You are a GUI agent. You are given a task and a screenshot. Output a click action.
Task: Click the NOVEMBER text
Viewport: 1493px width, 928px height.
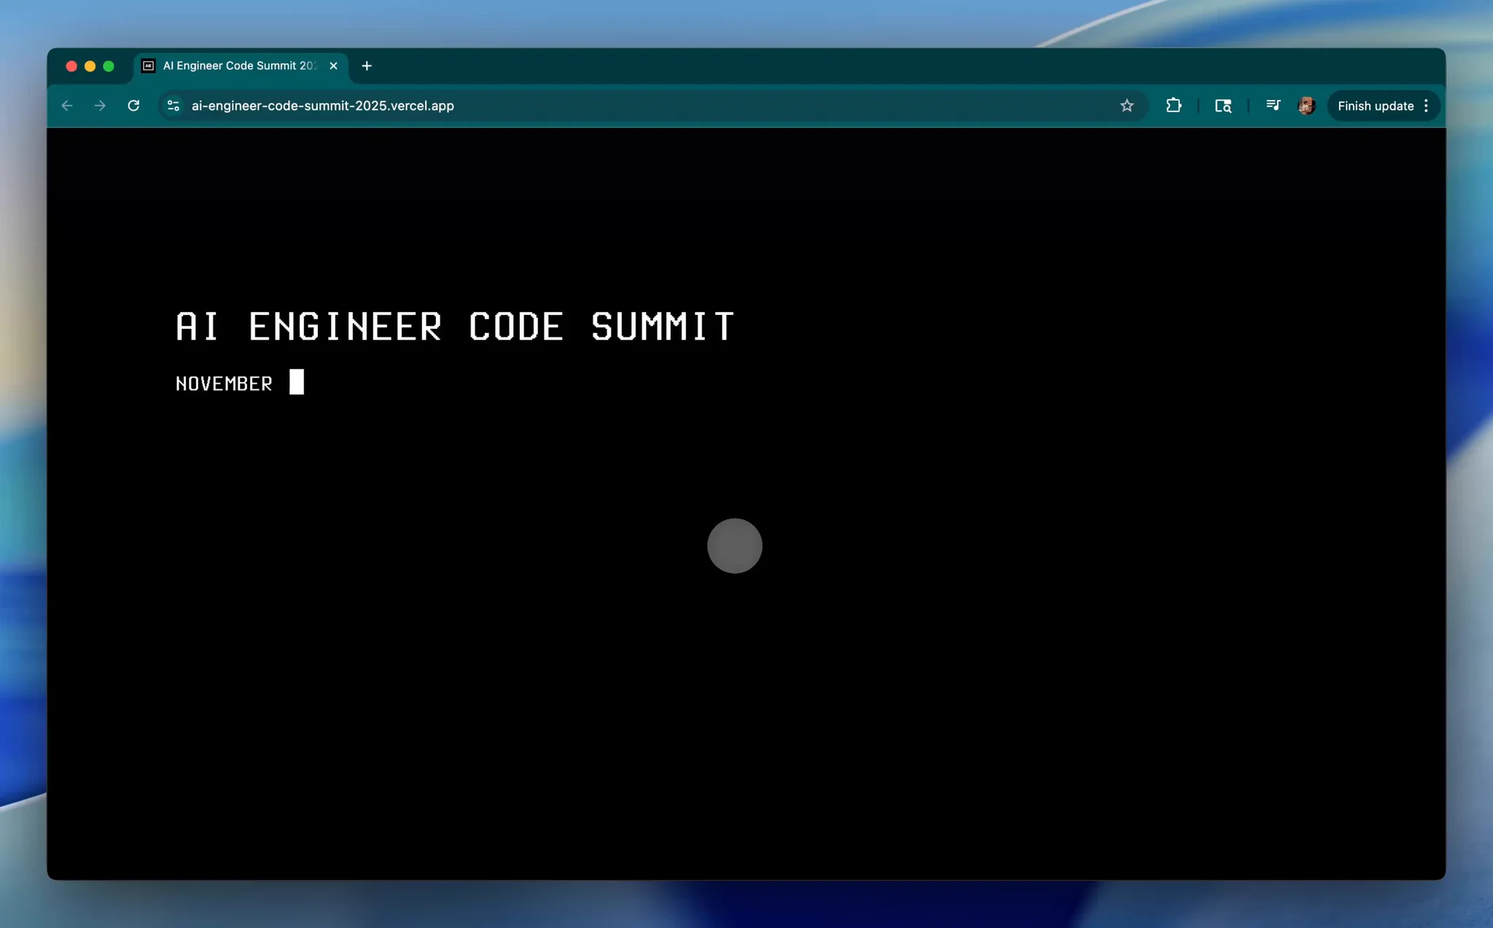pos(224,383)
